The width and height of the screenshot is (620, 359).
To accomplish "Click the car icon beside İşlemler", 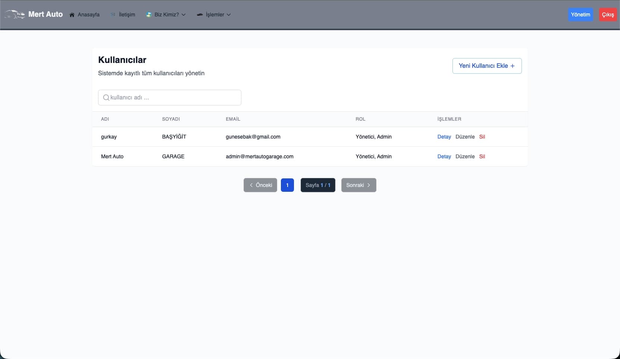I will [200, 15].
